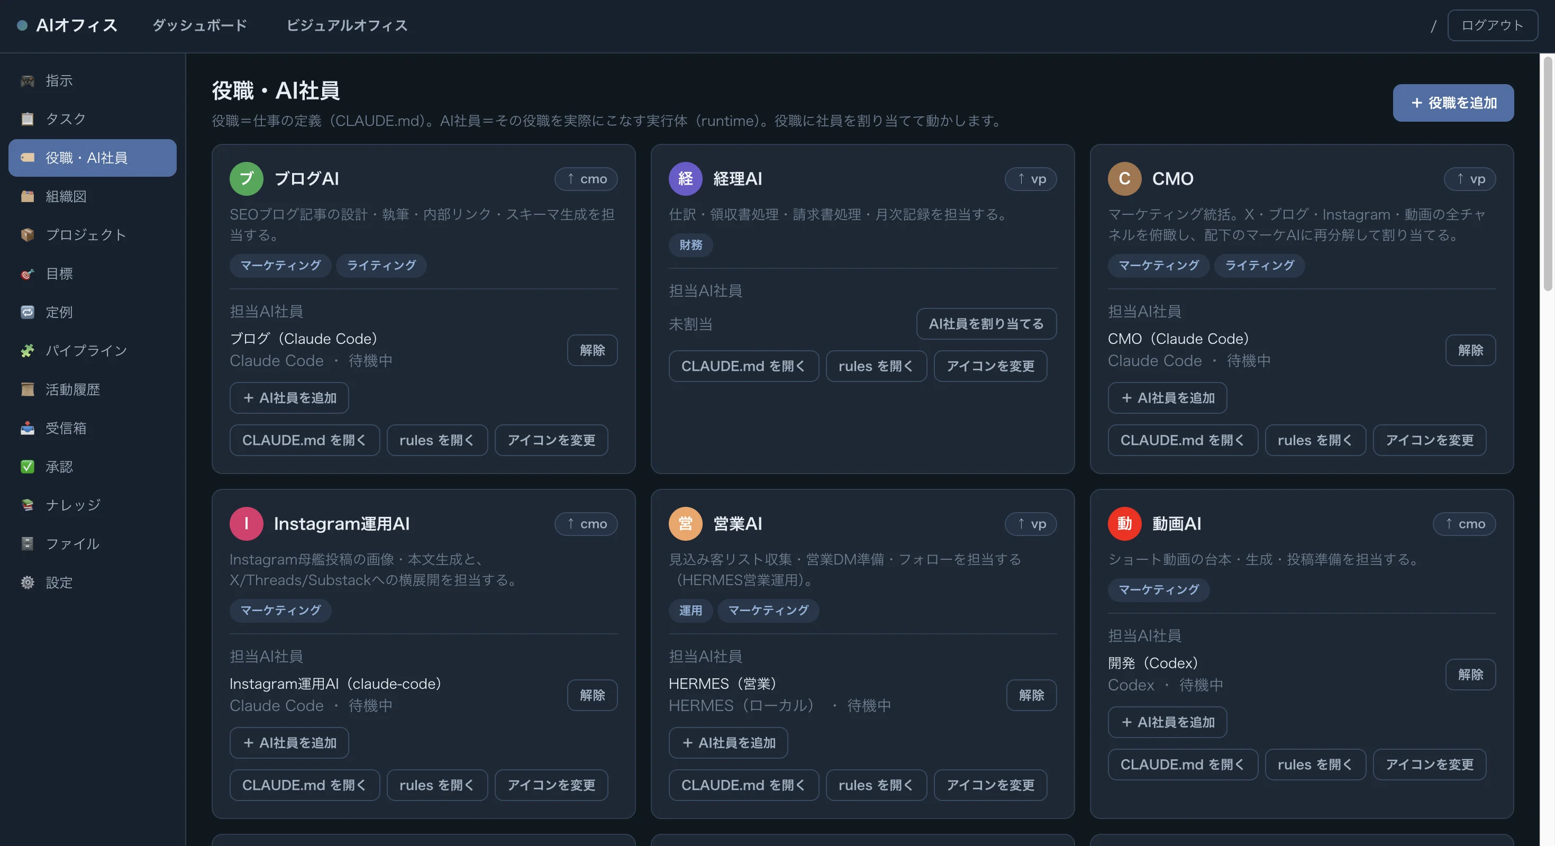Screen dimensions: 1555x846
Task: Click the ライティング tag on ブログAI
Action: click(x=381, y=266)
